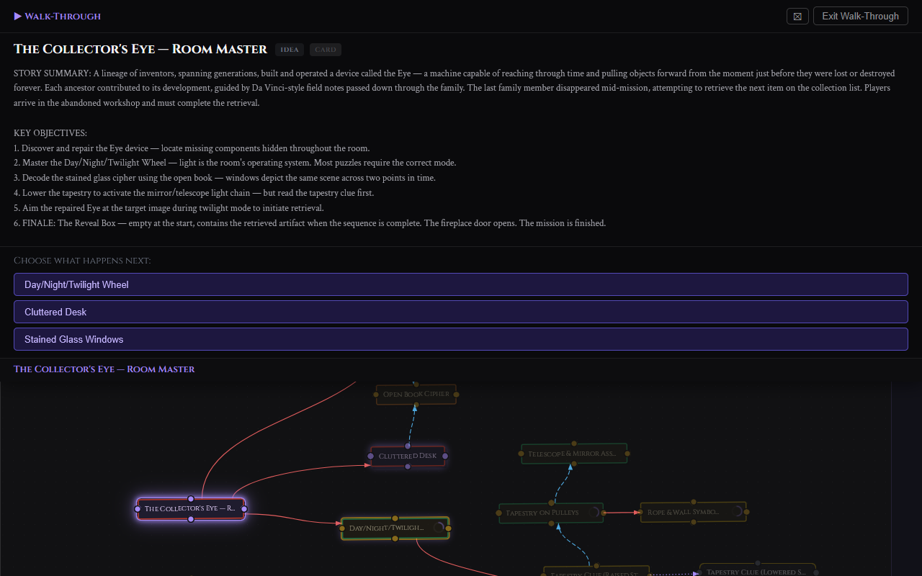The image size is (922, 576).
Task: Select the Telescope & Mirror node
Action: (574, 454)
